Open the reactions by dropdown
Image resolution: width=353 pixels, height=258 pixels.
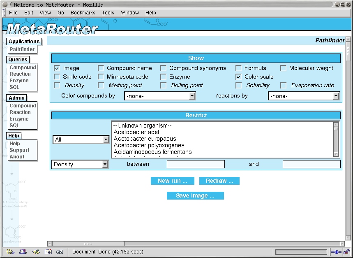click(x=304, y=96)
